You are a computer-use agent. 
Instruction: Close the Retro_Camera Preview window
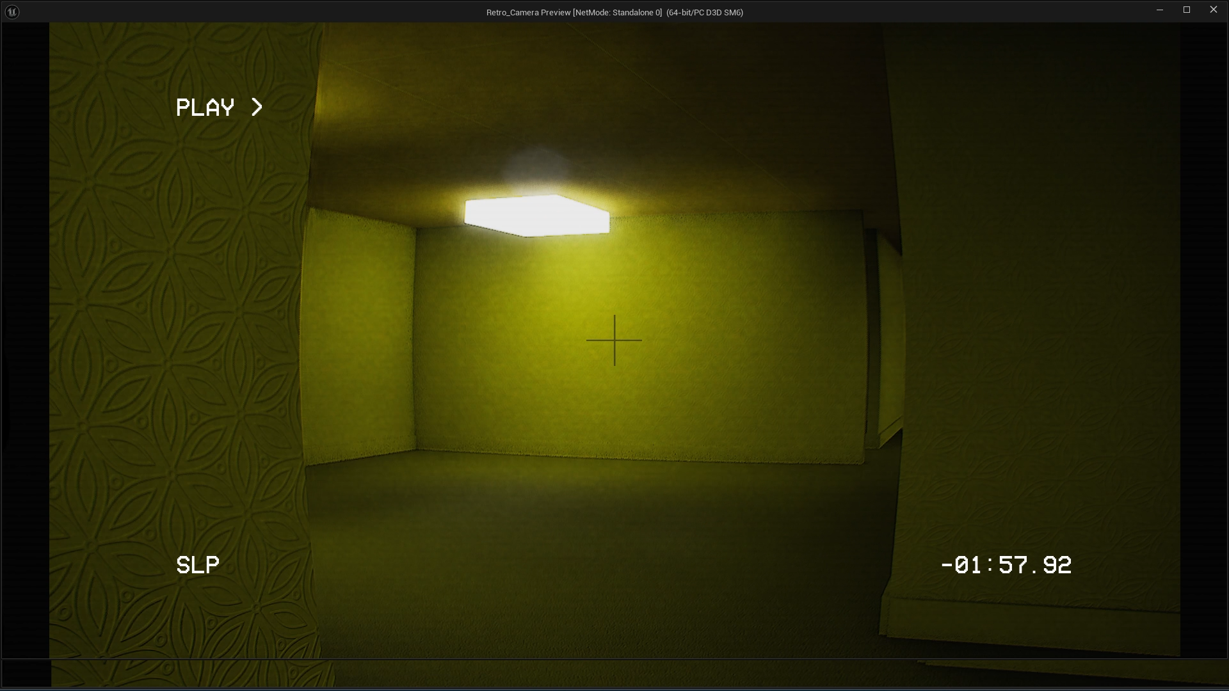click(x=1213, y=10)
